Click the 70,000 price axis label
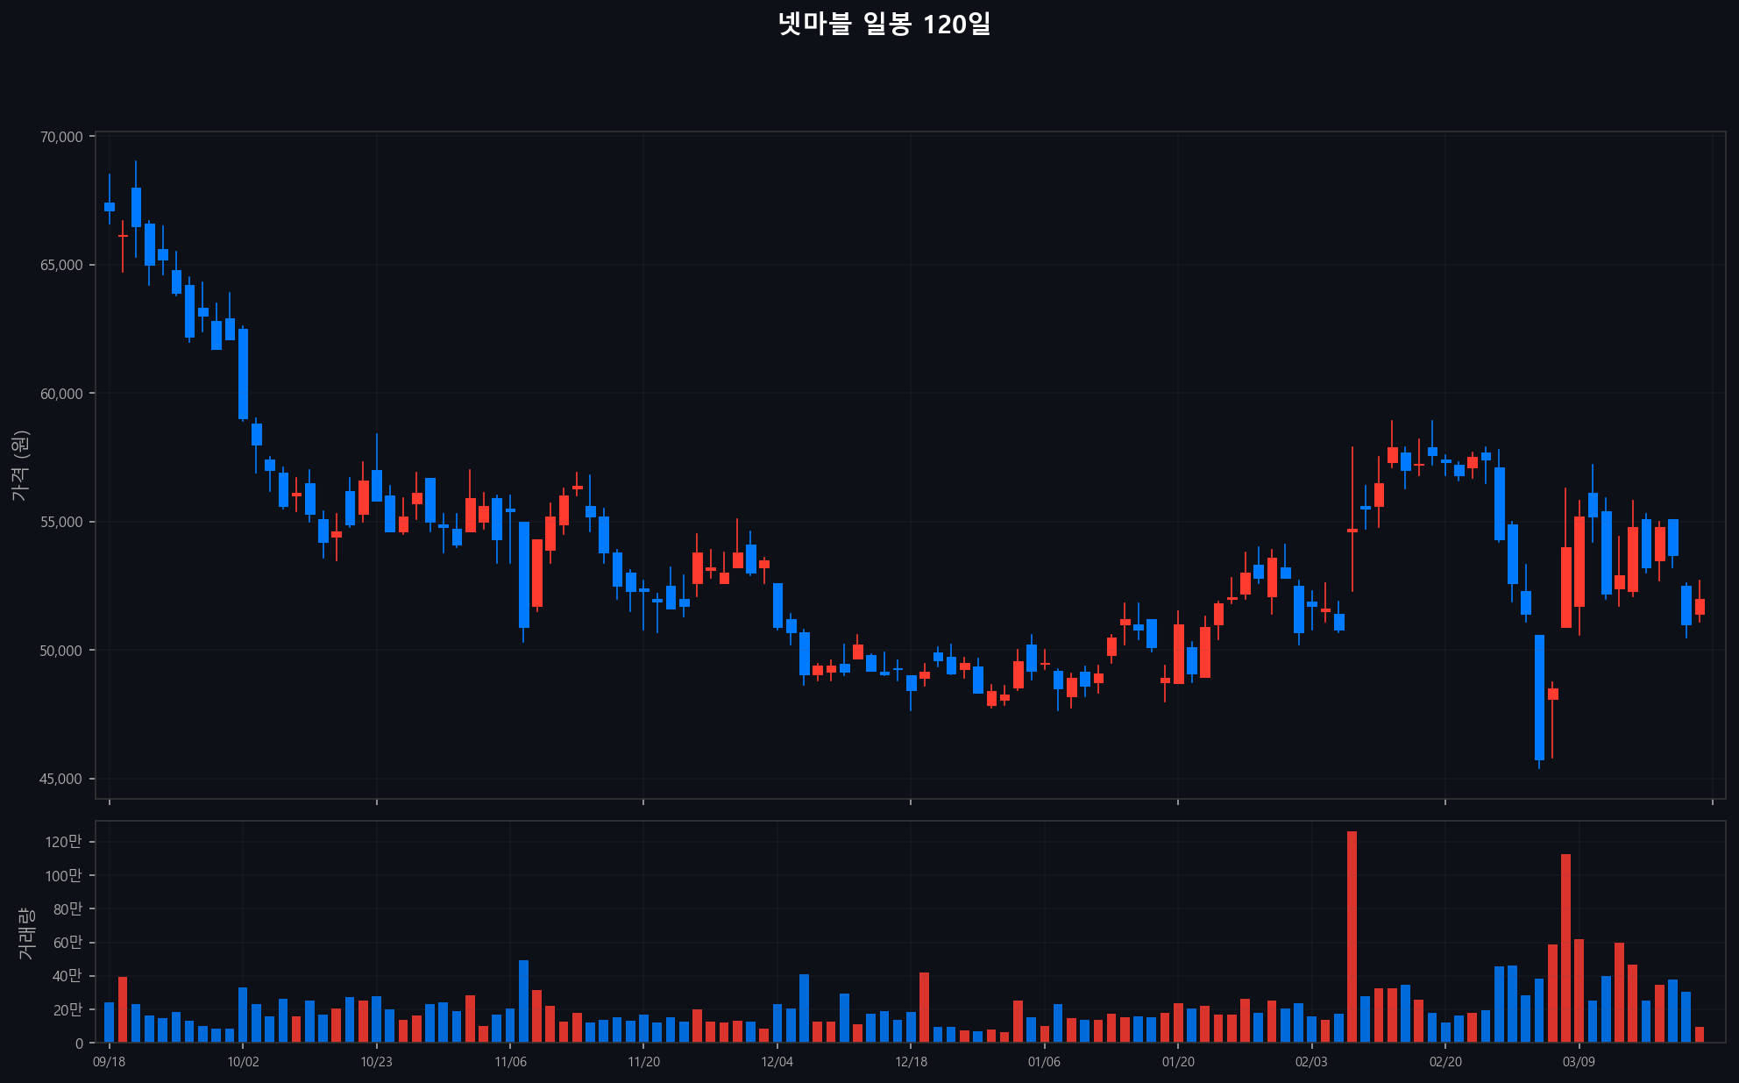 [61, 137]
